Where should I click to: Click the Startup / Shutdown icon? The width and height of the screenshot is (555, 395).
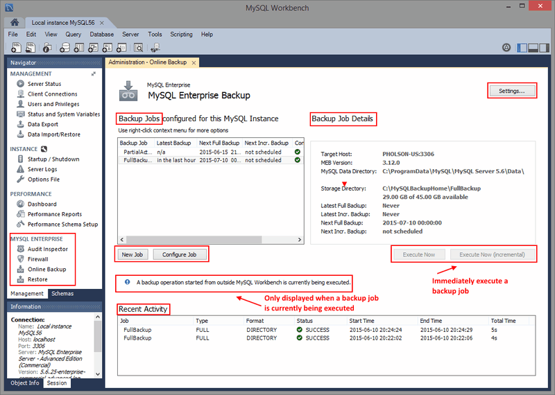pyautogui.click(x=21, y=159)
